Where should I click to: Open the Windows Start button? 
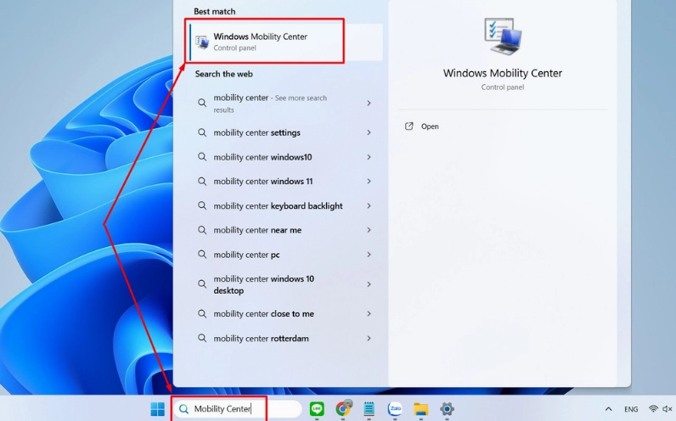(157, 409)
